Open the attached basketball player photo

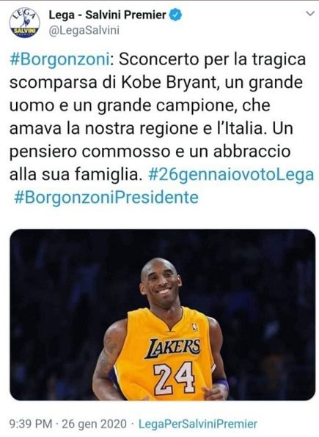tap(162, 315)
